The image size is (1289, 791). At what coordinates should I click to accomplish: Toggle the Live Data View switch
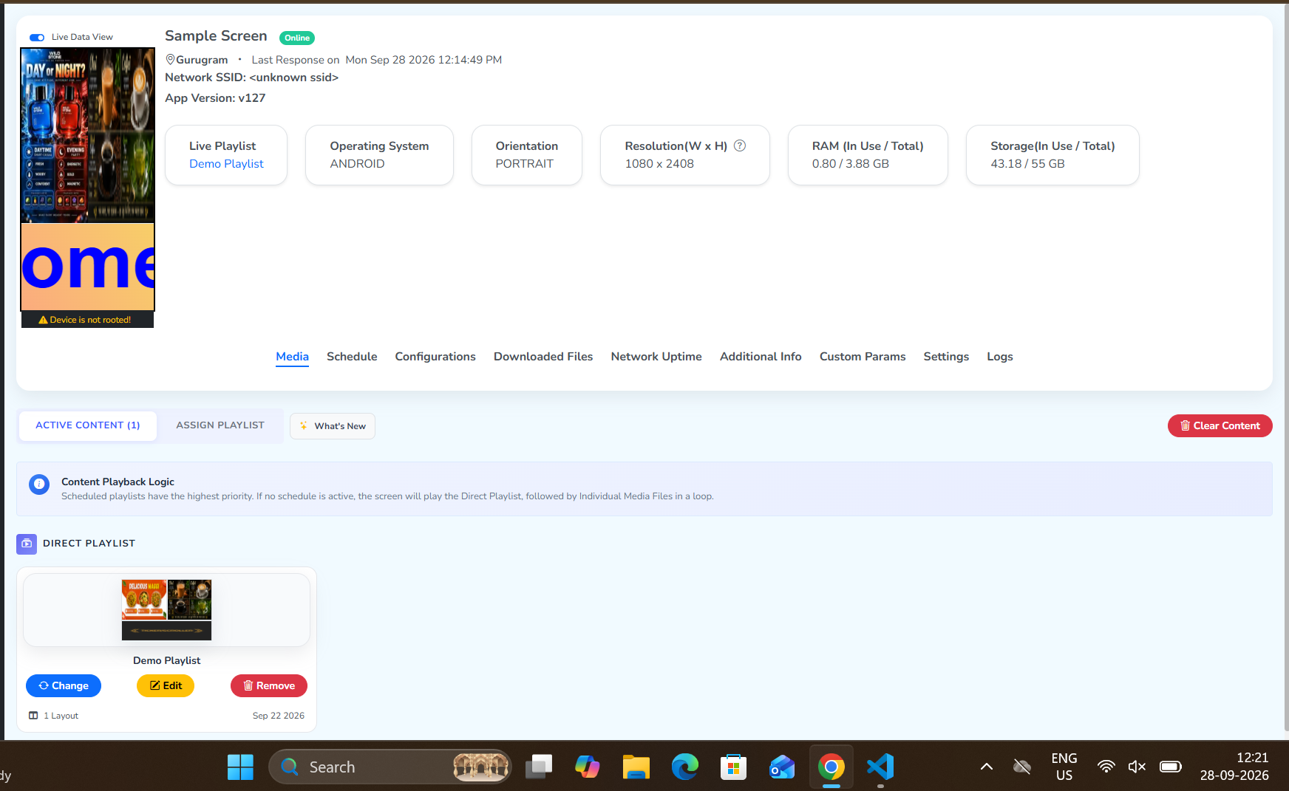(37, 37)
